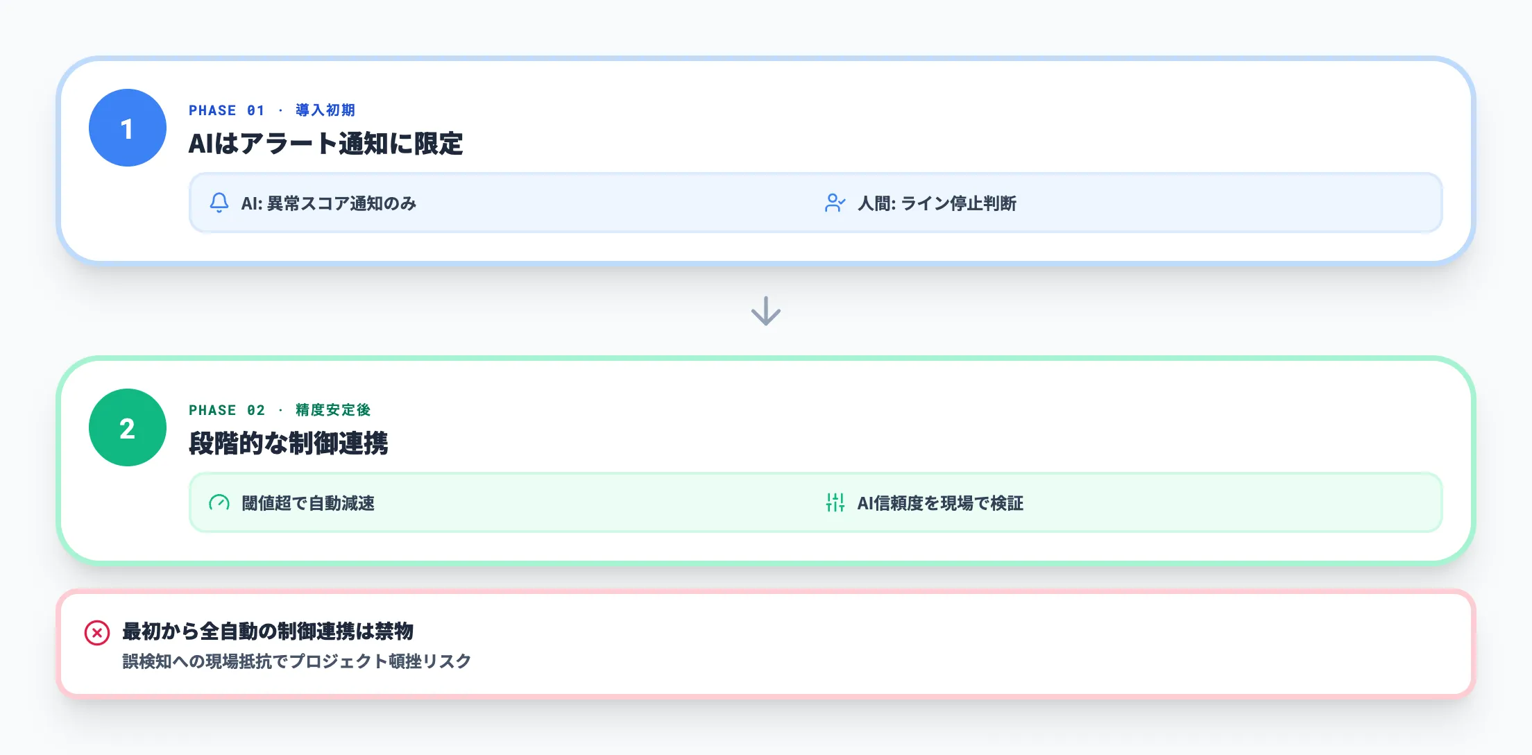Select the PHASE 02 · 精度安定後 label
Image resolution: width=1532 pixels, height=755 pixels.
(280, 410)
